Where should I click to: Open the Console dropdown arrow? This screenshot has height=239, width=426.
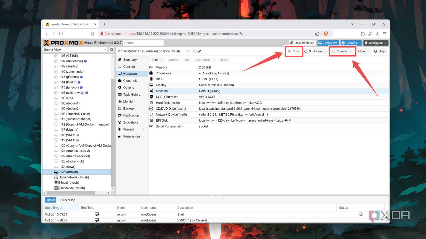click(x=351, y=51)
